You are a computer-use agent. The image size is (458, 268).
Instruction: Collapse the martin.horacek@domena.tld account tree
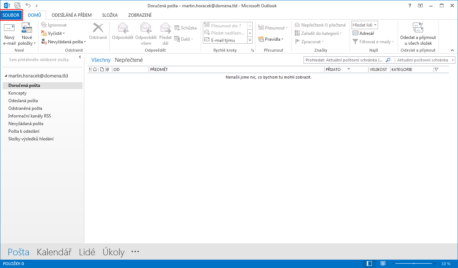(x=5, y=76)
